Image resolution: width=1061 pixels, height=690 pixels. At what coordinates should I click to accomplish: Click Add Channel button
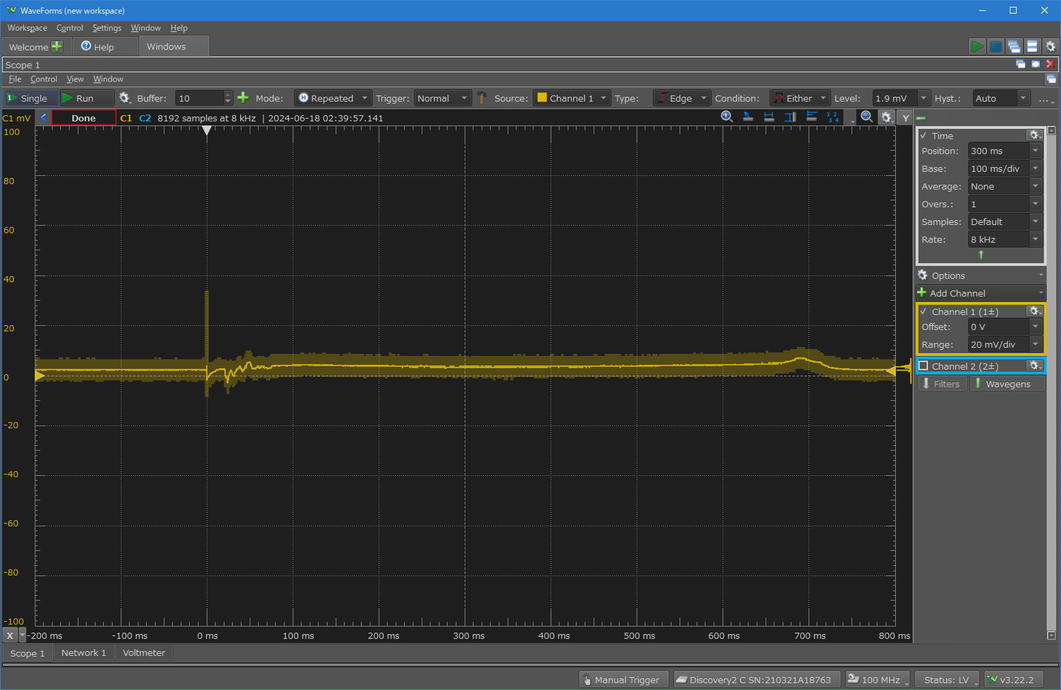[x=980, y=293]
